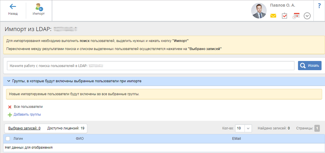Sort by the ФИО column header
This screenshot has width=325, height=153.
[x=80, y=139]
